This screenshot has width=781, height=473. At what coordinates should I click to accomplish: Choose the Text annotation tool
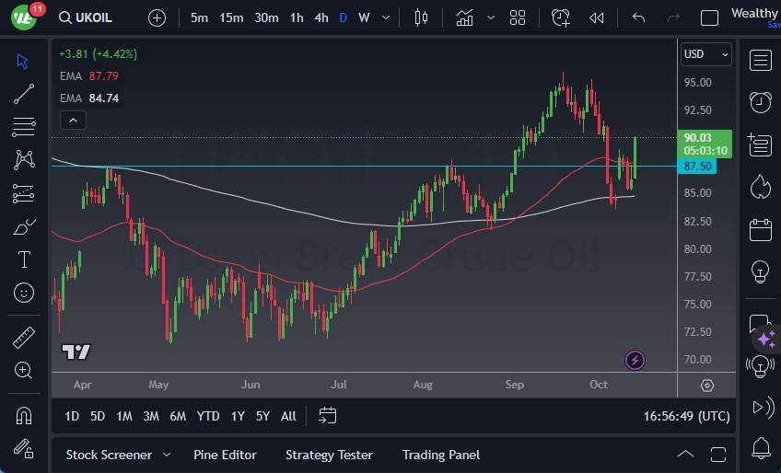[x=24, y=260]
